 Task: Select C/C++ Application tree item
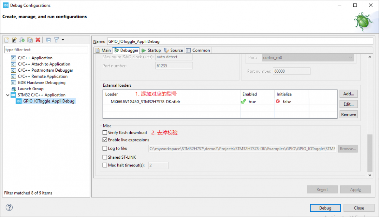35,58
